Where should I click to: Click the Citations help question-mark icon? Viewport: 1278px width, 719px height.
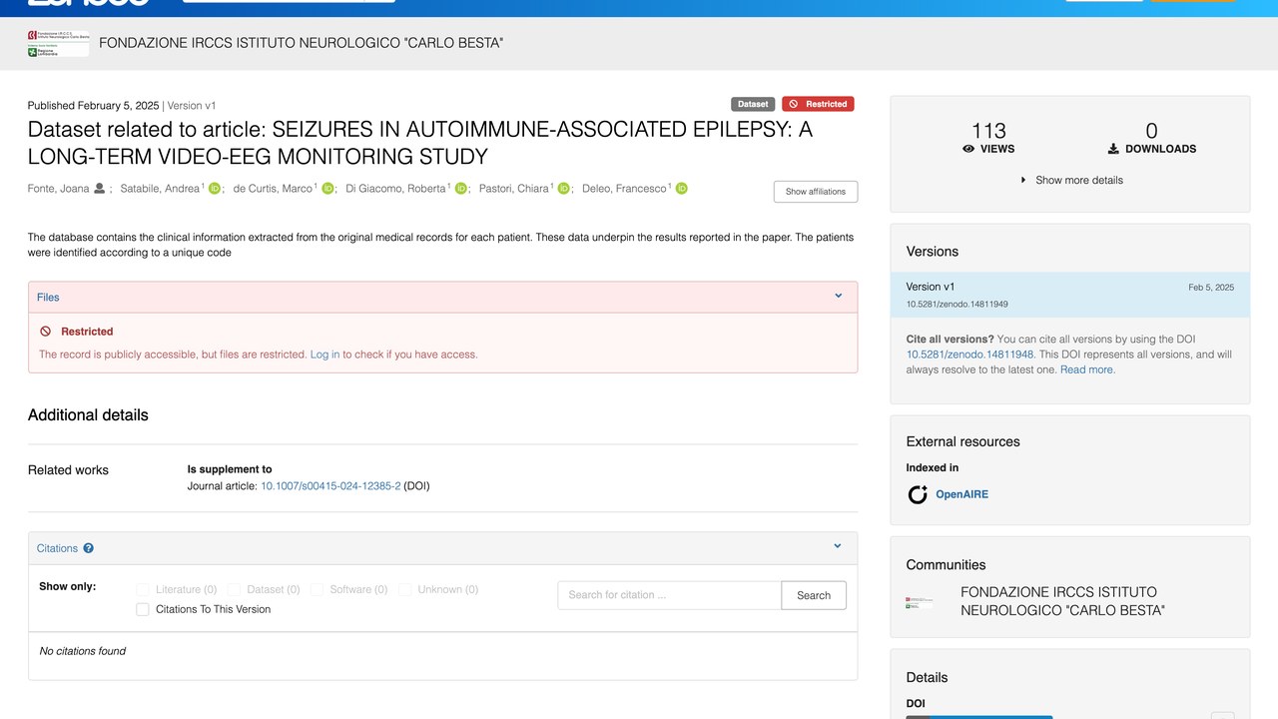pos(89,548)
